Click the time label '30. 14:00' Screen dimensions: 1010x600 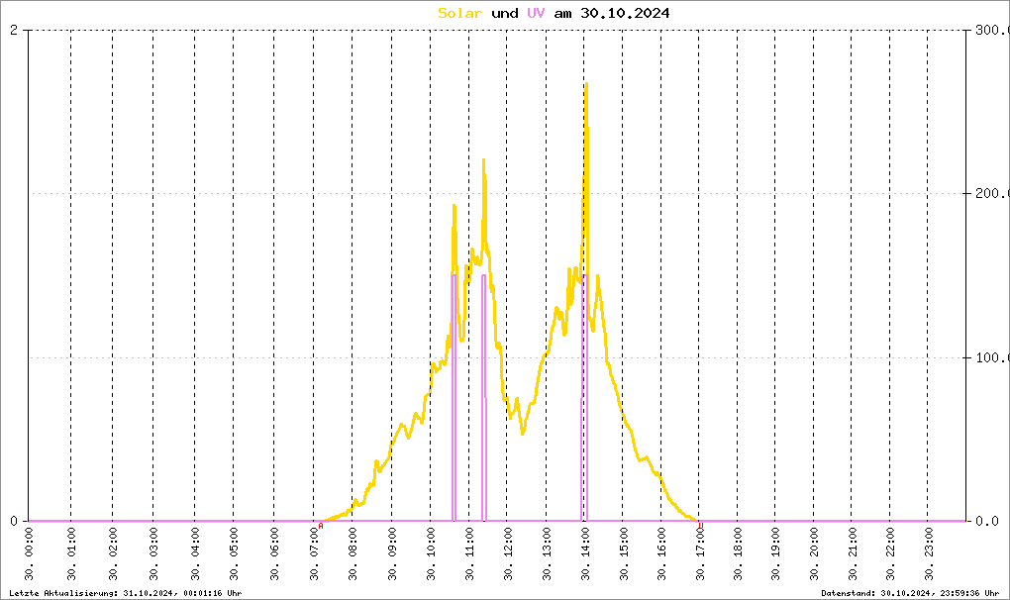tap(585, 554)
